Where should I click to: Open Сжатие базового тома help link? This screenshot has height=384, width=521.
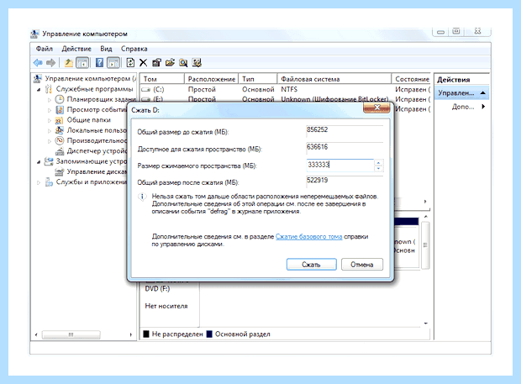pos(308,236)
